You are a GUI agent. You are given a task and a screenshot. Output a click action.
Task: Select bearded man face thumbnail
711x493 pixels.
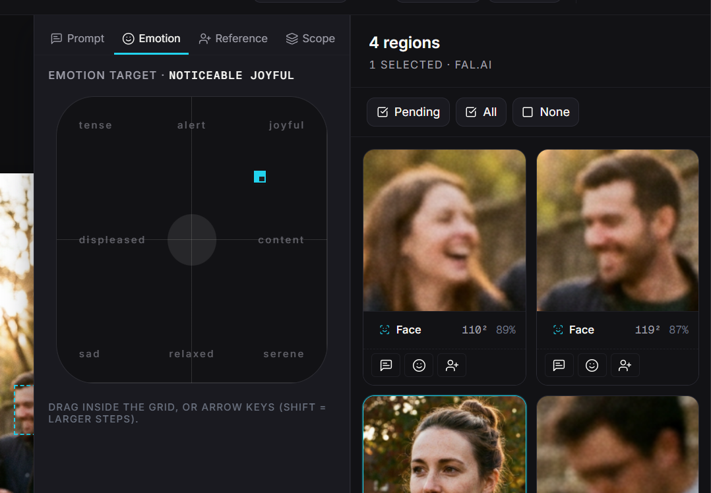[x=617, y=231]
